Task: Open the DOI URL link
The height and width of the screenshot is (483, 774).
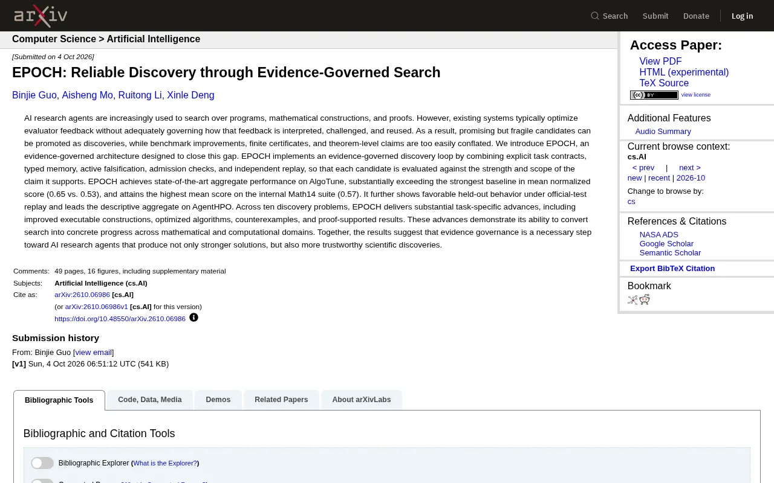Action: (x=120, y=319)
